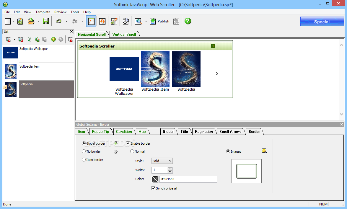This screenshot has height=209, width=347.
Task: Decrease border Width with spinner down
Action: click(170, 172)
